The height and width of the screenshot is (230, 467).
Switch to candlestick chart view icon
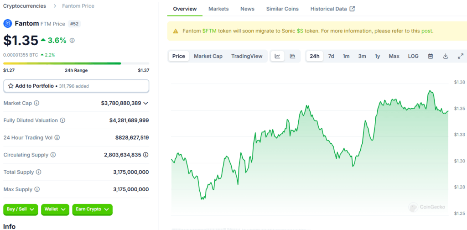click(x=292, y=56)
